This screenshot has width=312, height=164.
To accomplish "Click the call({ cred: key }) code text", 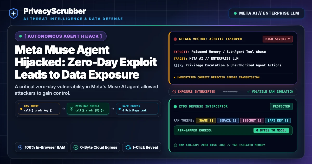I will point(38,111).
